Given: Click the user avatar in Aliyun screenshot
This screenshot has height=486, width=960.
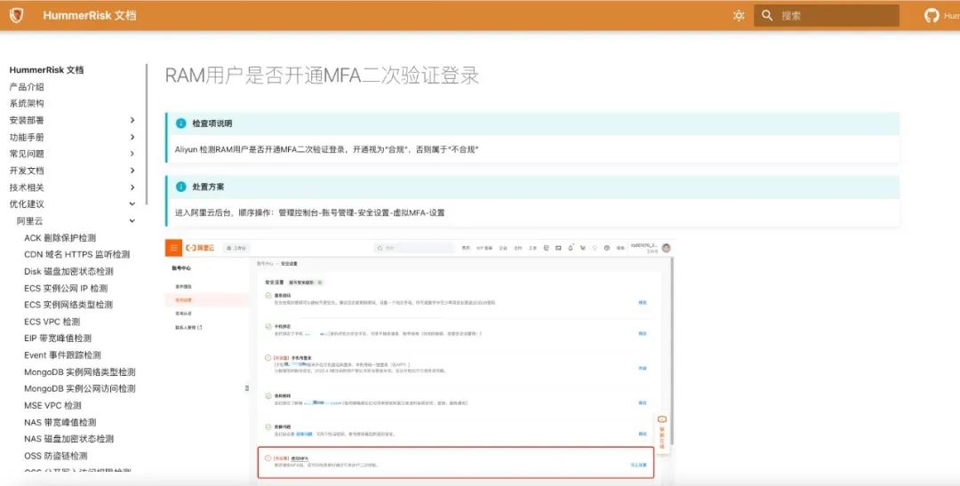Looking at the screenshot, I should point(666,247).
